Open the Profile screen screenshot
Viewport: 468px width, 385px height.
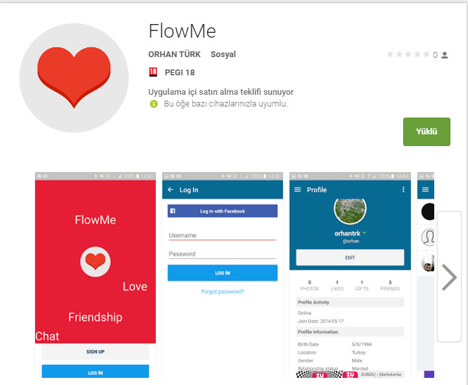[350, 275]
